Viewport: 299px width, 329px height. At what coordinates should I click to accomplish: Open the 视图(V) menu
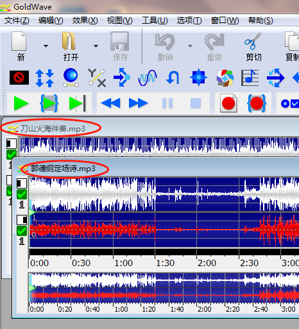click(119, 21)
